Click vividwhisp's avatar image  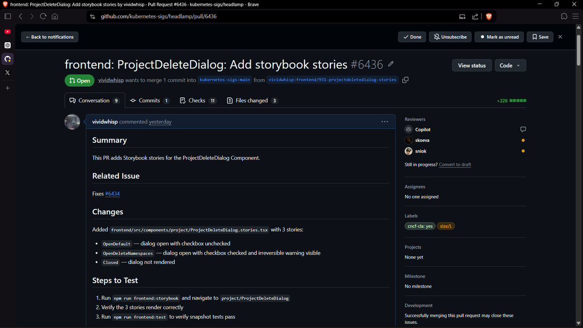(x=72, y=122)
